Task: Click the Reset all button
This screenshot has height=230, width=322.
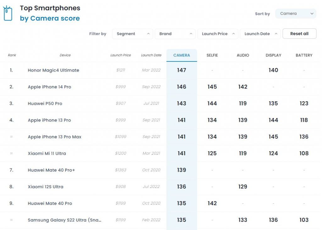Action: click(x=299, y=34)
